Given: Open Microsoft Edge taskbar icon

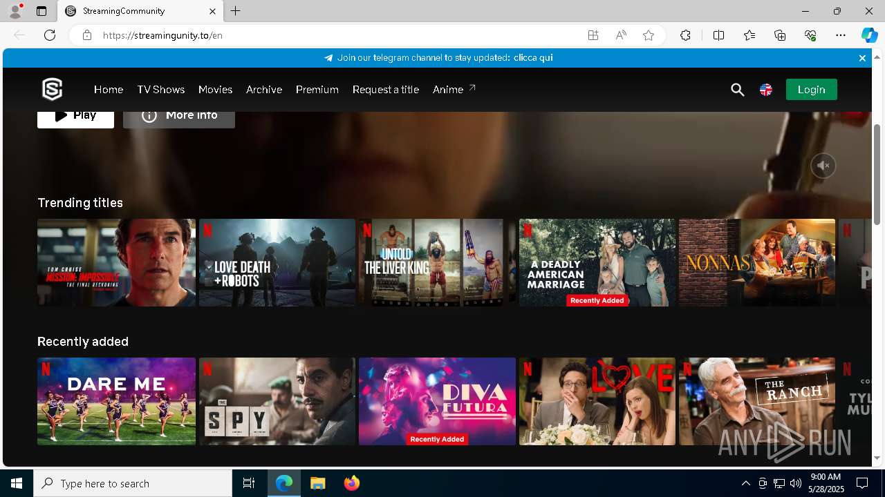Looking at the screenshot, I should pyautogui.click(x=284, y=483).
